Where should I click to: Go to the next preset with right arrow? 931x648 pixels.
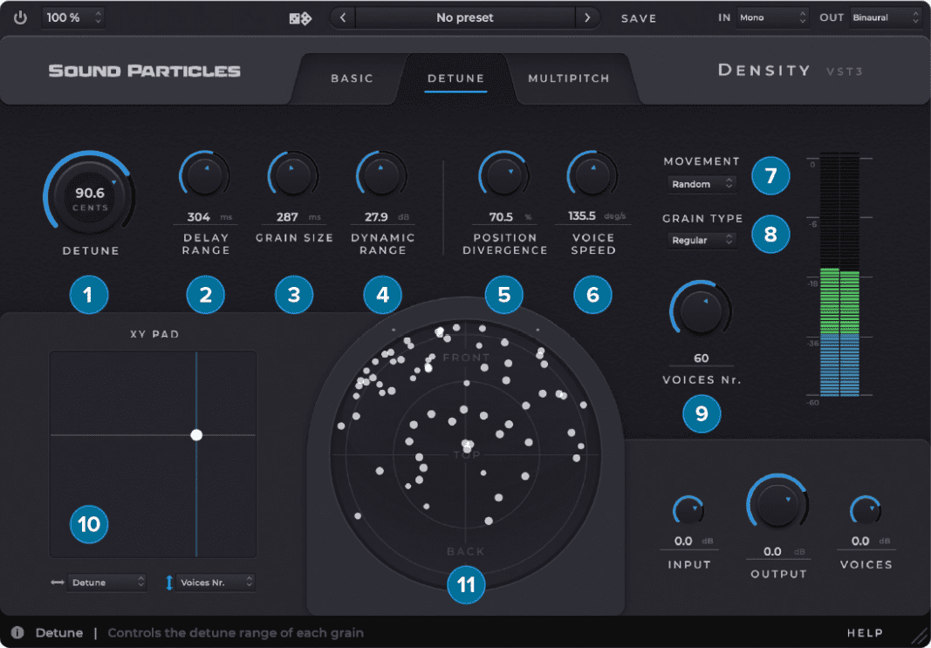coord(587,17)
